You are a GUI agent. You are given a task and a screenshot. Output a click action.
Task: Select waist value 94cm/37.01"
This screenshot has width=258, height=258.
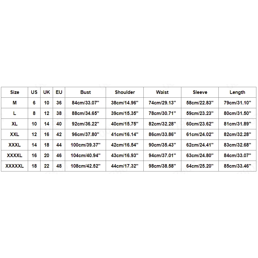[162, 156]
